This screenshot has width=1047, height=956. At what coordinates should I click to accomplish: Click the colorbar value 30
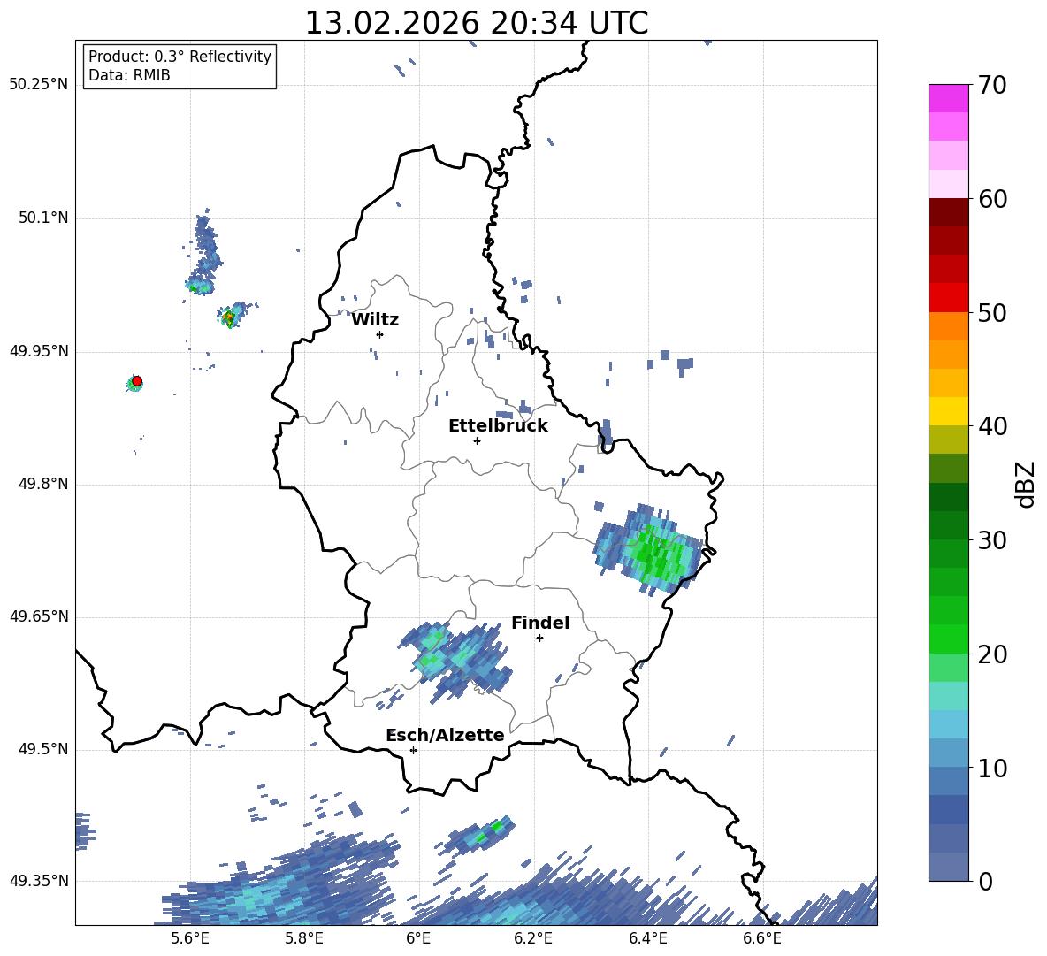992,540
